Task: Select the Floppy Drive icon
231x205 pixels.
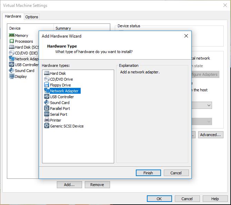Action: click(47, 85)
